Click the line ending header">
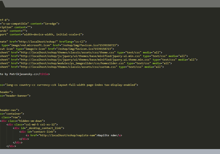 click(x=6, y=92)
